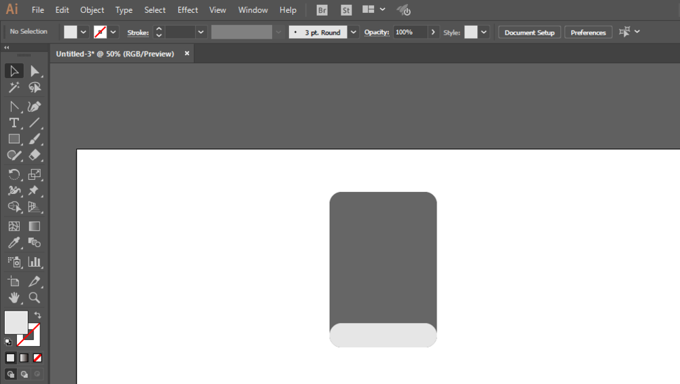Reset to default fill and stroke

[8, 341]
